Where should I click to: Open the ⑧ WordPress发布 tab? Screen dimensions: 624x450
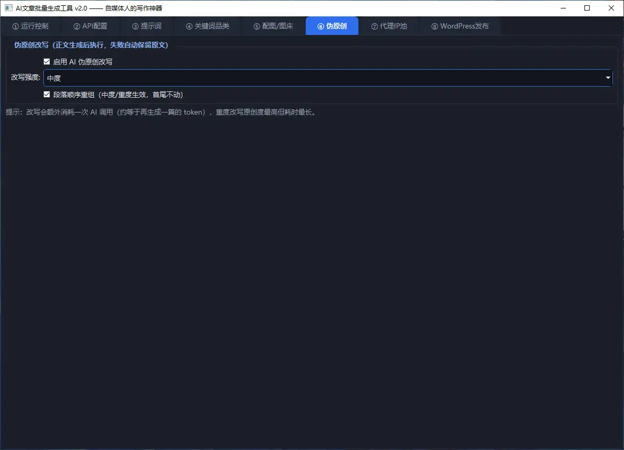pyautogui.click(x=460, y=26)
